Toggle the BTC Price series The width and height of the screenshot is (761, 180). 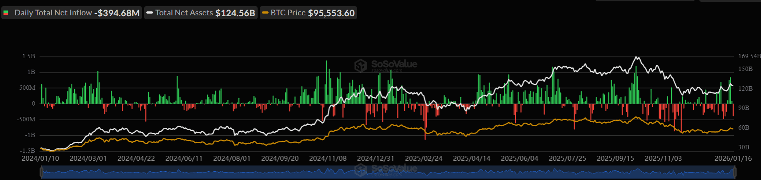pos(288,13)
